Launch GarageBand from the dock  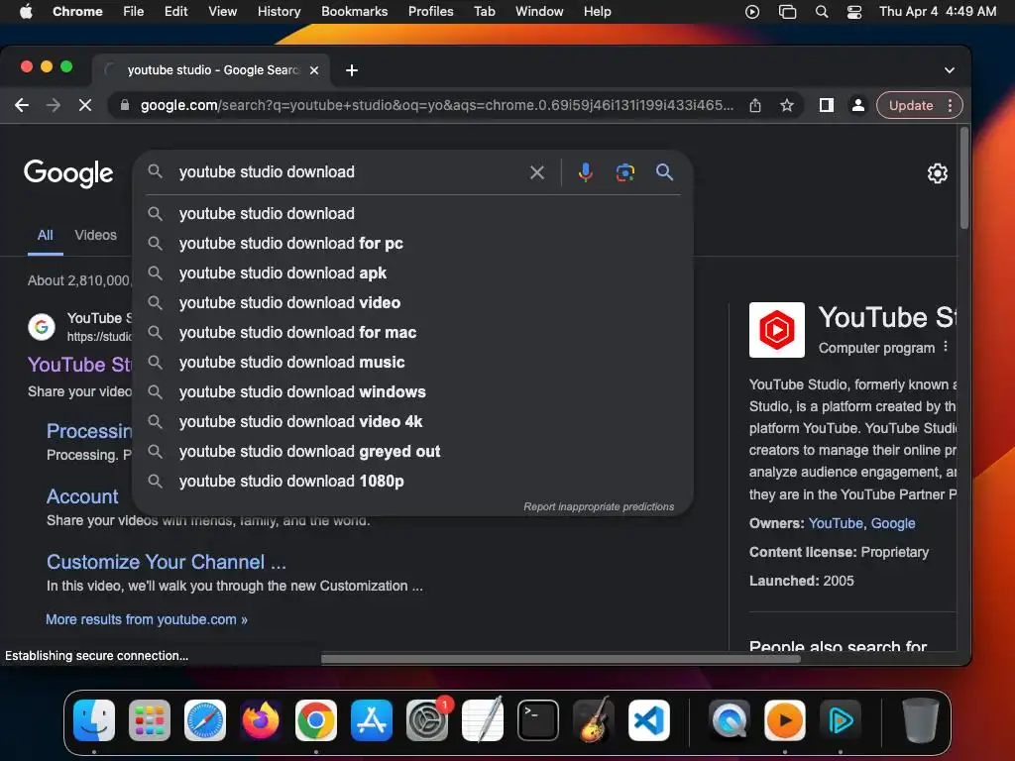pyautogui.click(x=594, y=720)
